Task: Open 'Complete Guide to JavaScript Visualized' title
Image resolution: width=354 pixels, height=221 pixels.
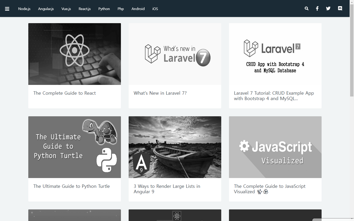Action: point(270,189)
